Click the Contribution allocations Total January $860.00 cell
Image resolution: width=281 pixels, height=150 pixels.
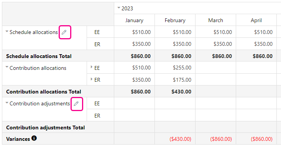coord(135,92)
